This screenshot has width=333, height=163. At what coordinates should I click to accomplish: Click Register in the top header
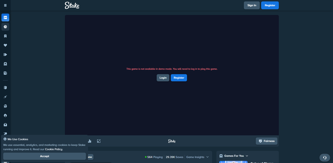270,5
